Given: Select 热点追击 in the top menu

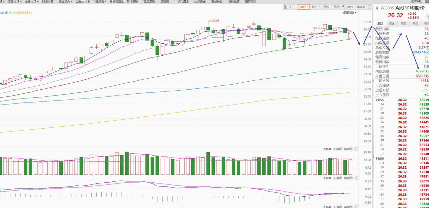Looking at the screenshot, I should click(x=200, y=2).
